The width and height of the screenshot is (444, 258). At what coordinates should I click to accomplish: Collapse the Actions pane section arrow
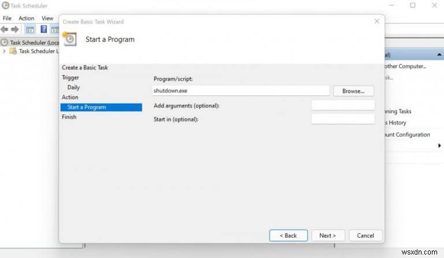(439, 54)
